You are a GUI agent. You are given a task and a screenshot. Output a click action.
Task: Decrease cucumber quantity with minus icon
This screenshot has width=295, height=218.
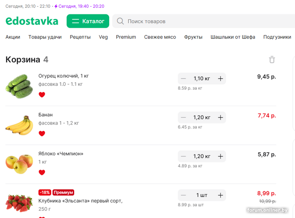tap(183, 78)
